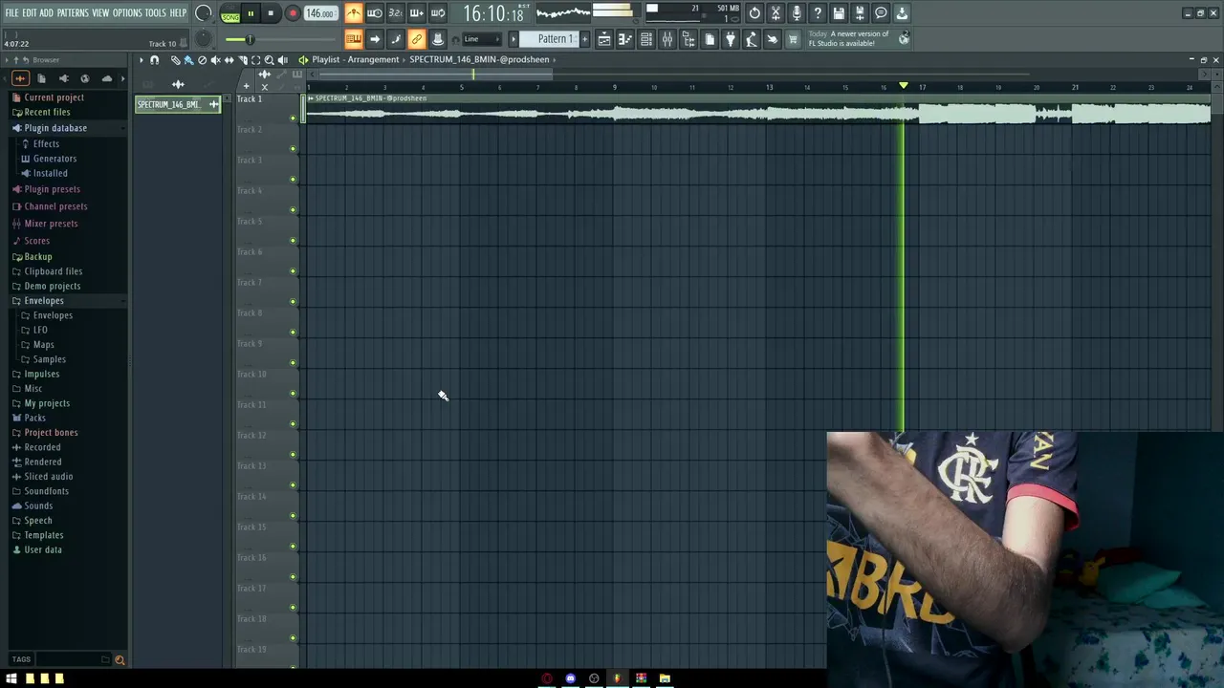Open the Playlist view icon
This screenshot has height=688, width=1224.
click(604, 39)
